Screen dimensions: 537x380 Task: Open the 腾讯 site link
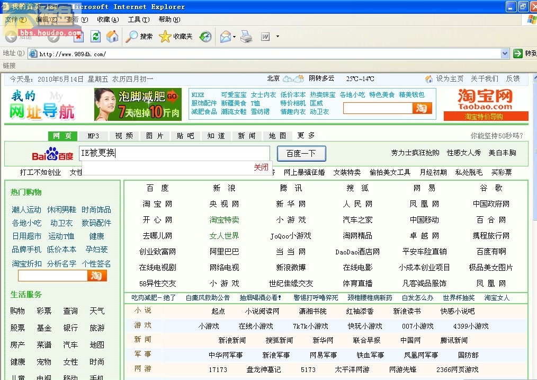(x=291, y=188)
